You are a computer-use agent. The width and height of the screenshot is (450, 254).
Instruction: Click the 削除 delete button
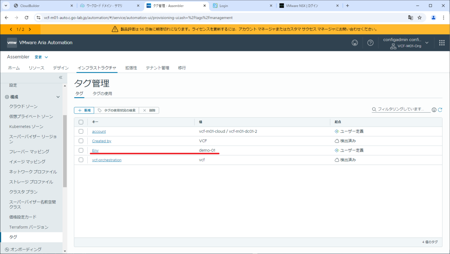pos(149,110)
